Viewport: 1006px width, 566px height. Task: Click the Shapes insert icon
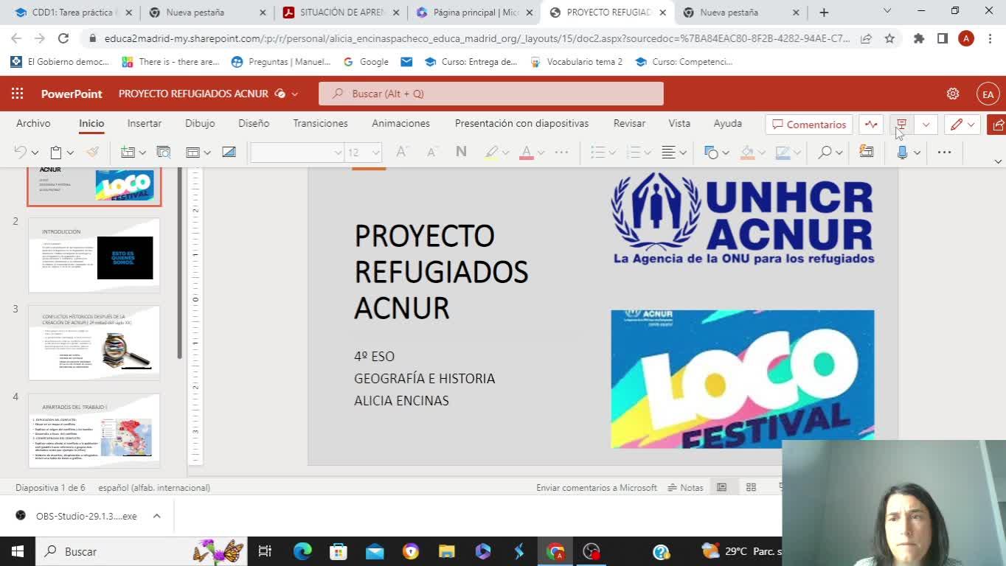click(x=711, y=152)
